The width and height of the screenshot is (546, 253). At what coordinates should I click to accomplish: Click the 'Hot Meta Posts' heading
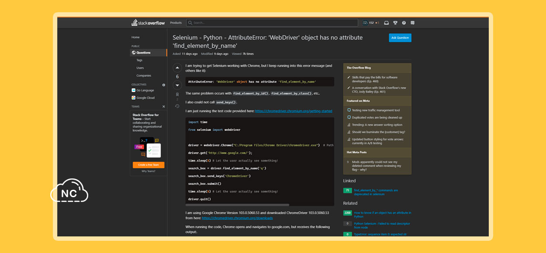click(357, 152)
